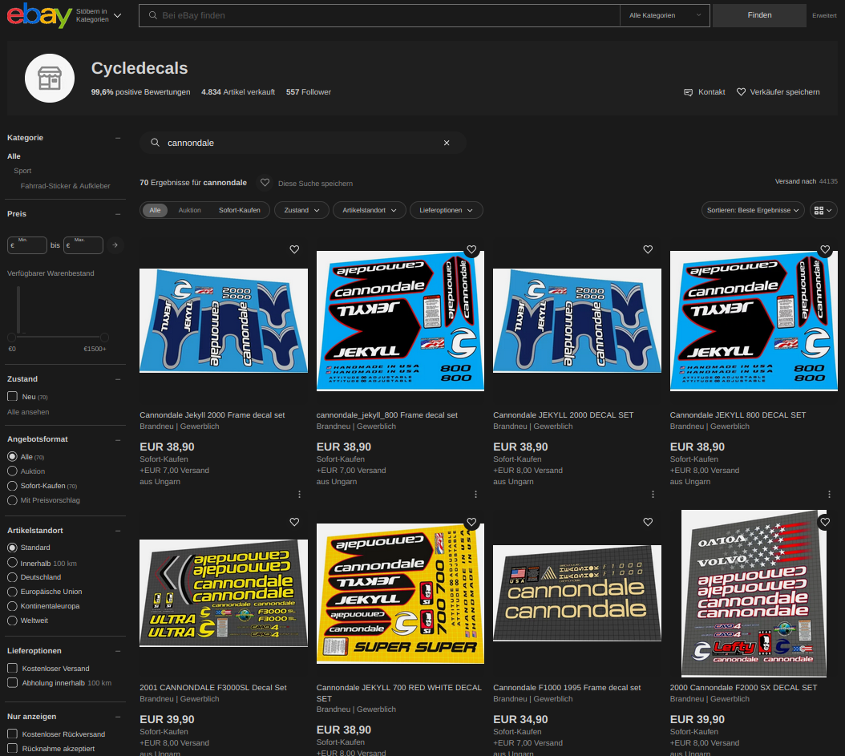The image size is (845, 756).
Task: Open the yellow Jekyll 700 decal thumbnail
Action: [400, 593]
